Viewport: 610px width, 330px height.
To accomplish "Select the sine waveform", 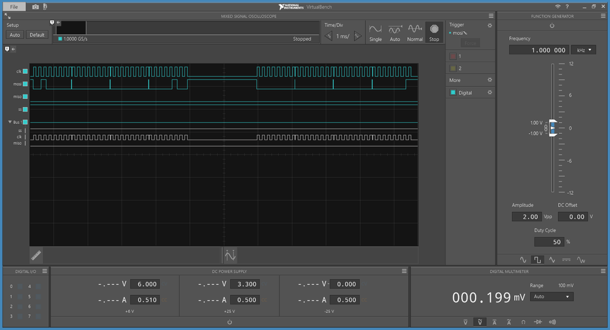I will click(x=523, y=260).
